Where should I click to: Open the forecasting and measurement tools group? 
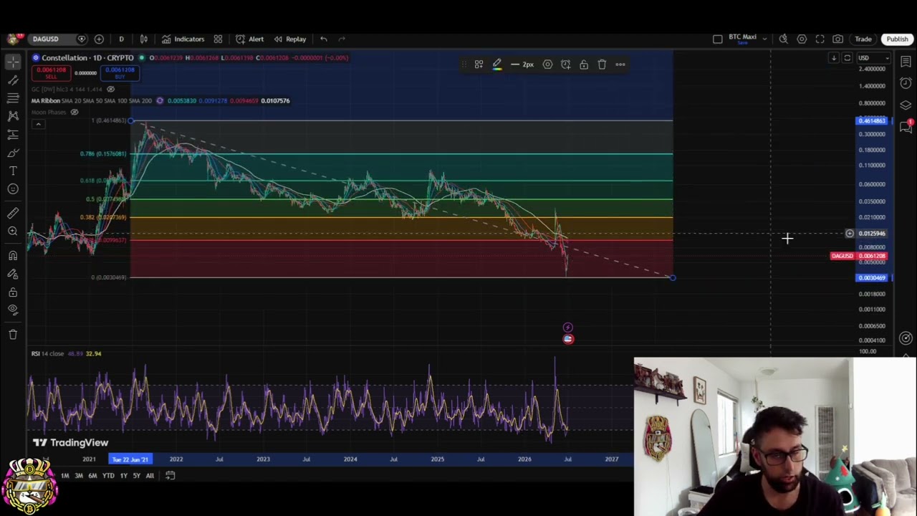13,134
